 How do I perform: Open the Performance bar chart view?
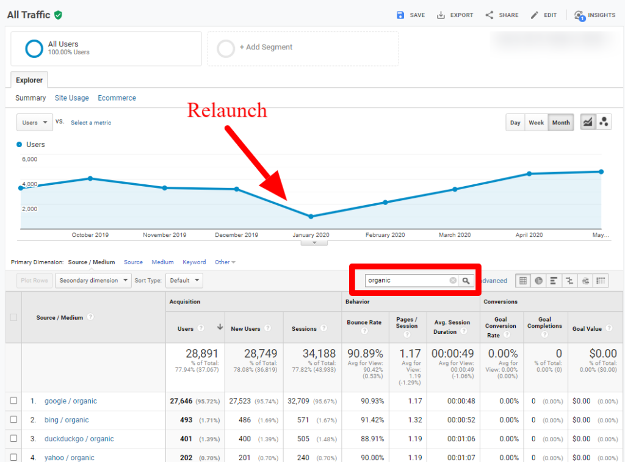554,281
